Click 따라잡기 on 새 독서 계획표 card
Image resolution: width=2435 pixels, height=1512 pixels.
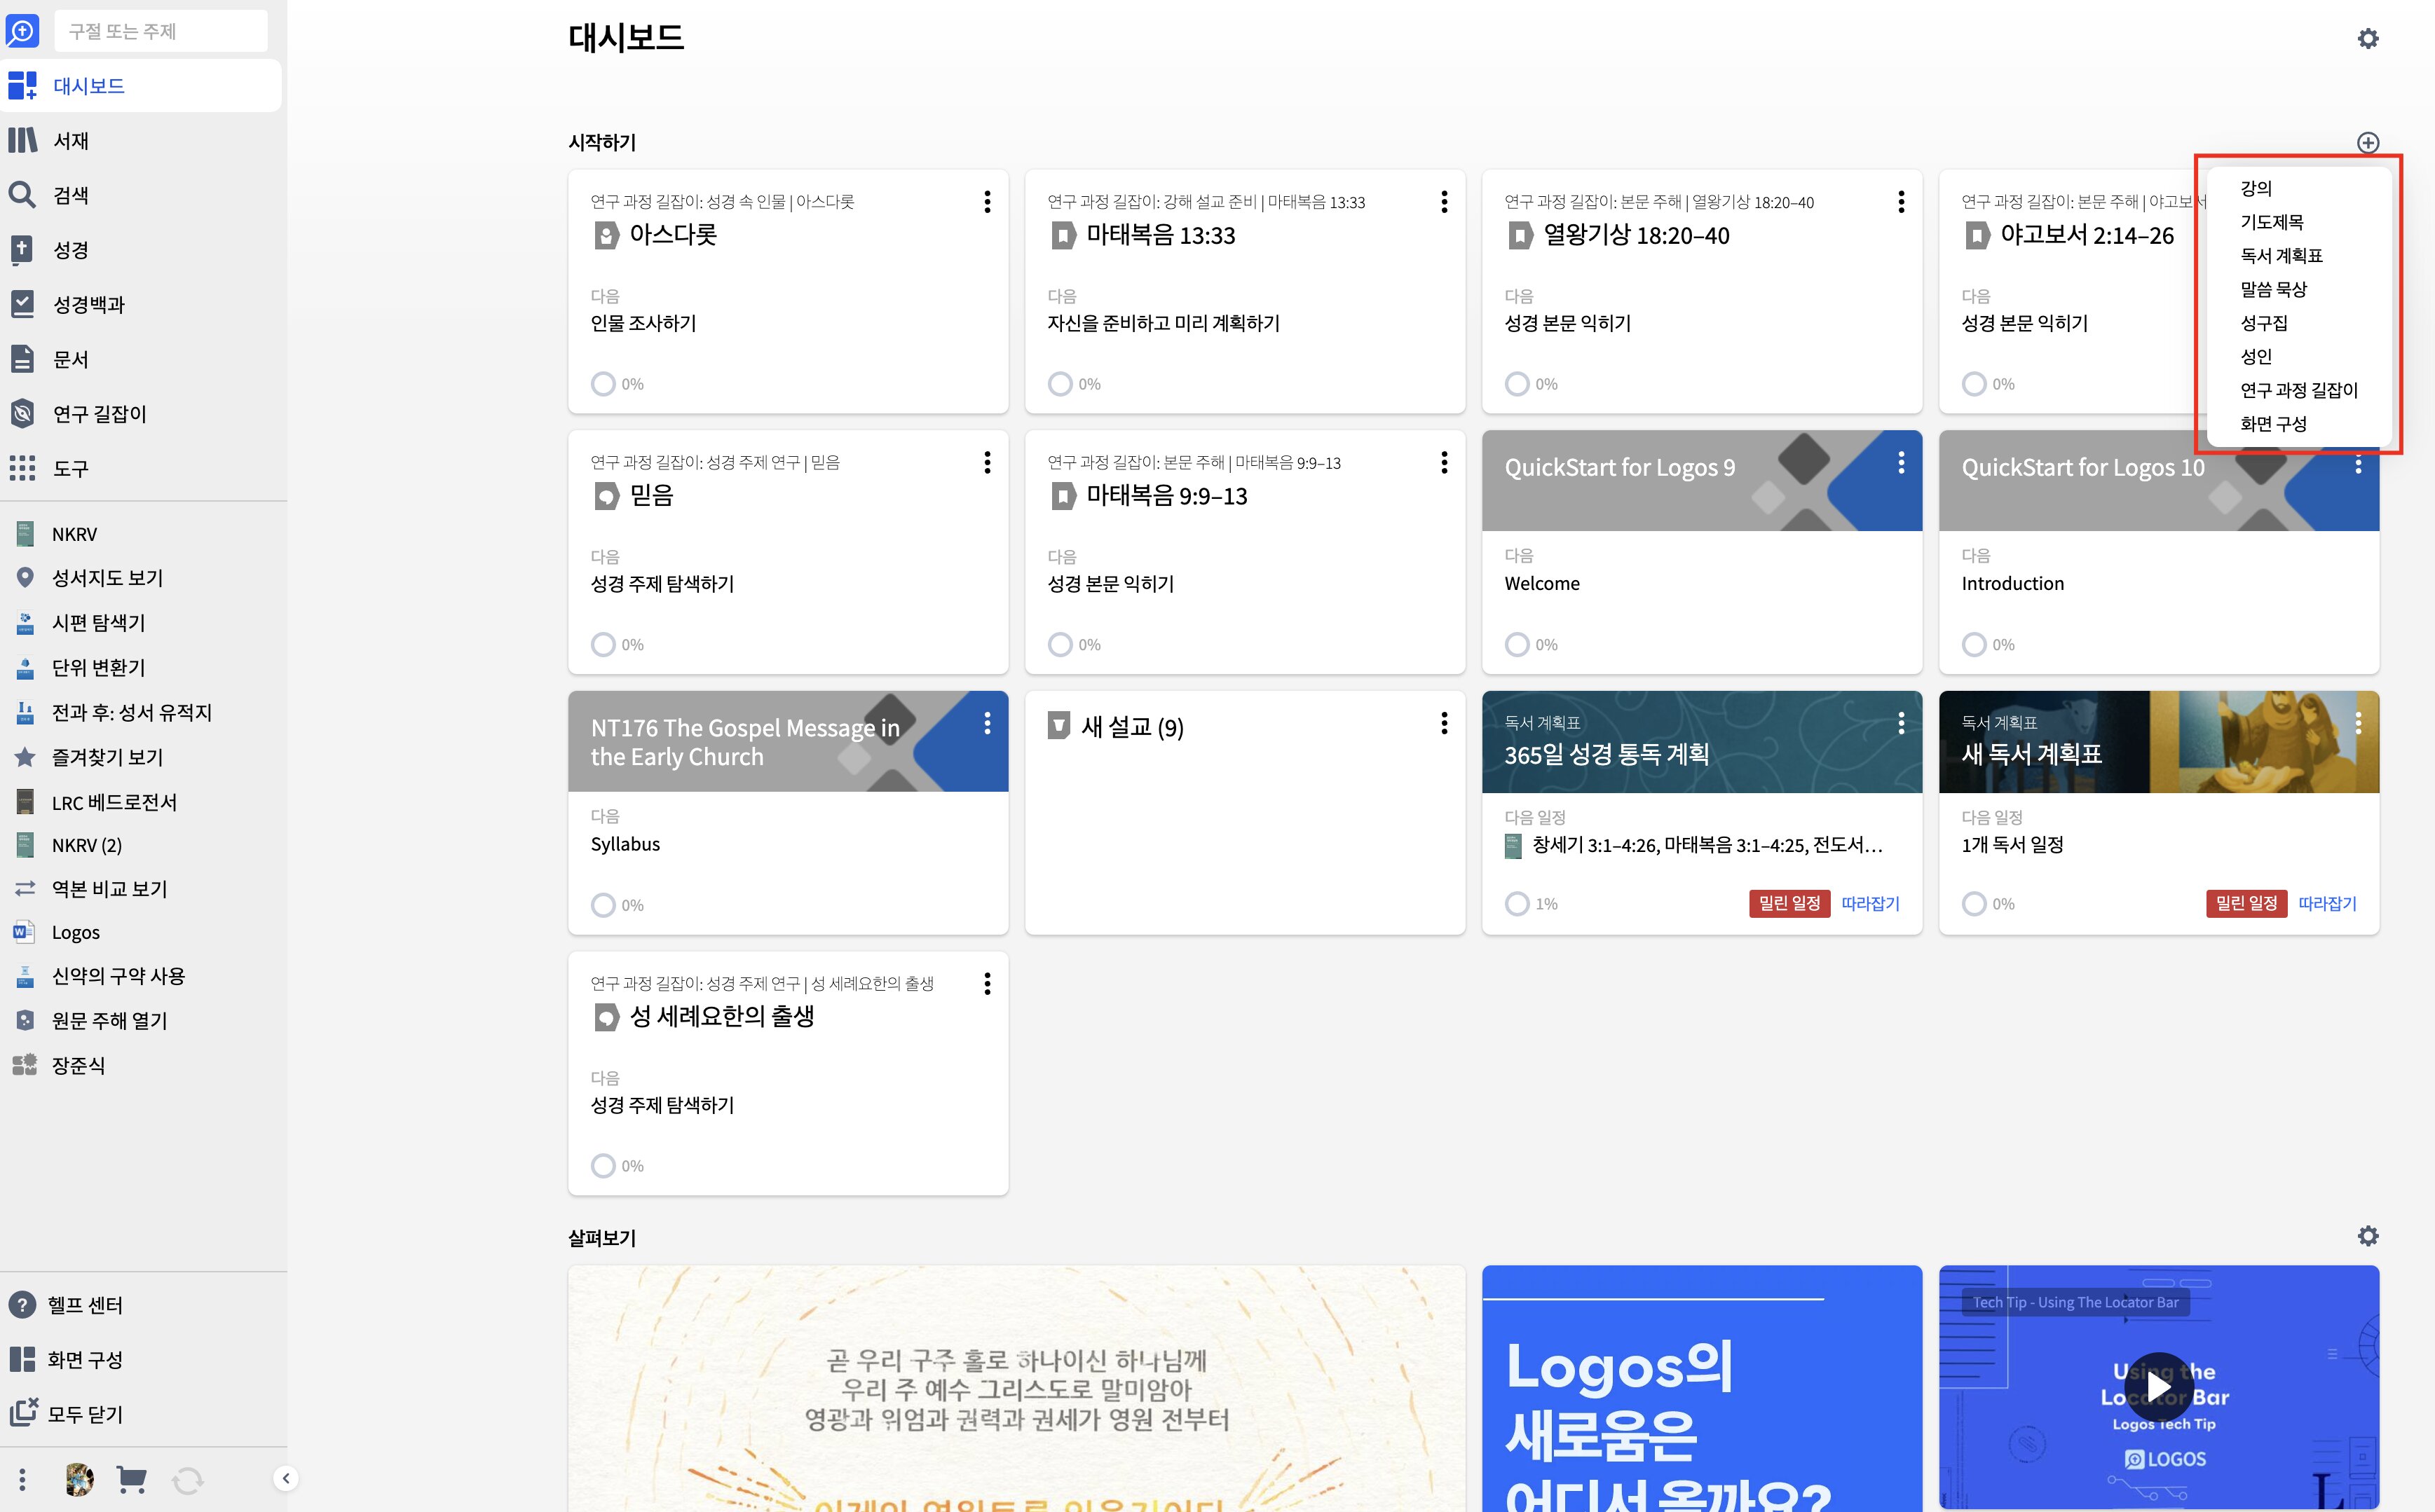[x=2328, y=903]
